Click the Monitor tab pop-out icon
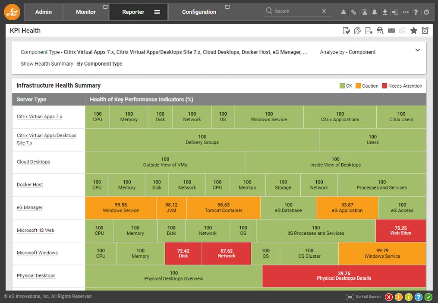The width and height of the screenshot is (438, 303). point(105,7)
